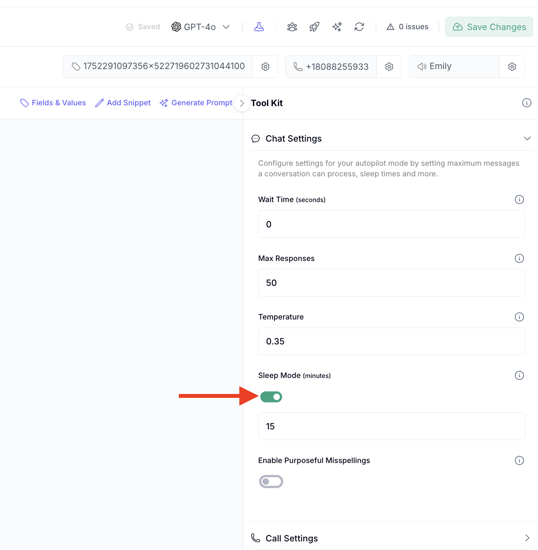Open the team members icon
Viewport: 538px width, 550px height.
pyautogui.click(x=292, y=27)
